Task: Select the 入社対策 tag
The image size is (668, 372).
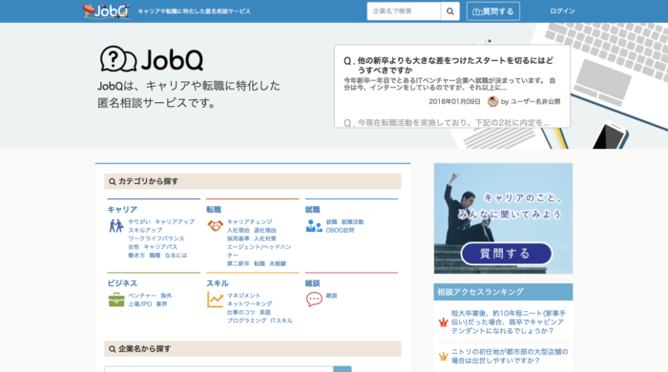Action: pos(265,238)
